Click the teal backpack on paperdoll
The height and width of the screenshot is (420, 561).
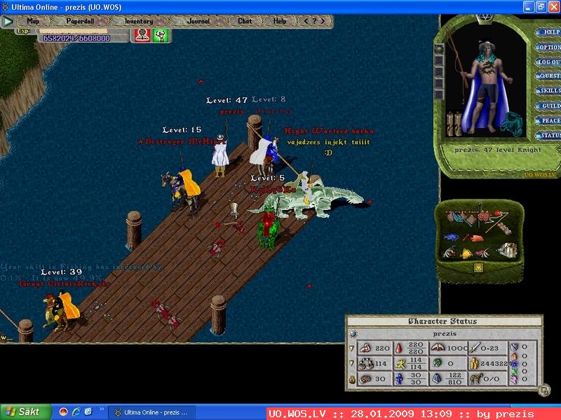point(512,124)
